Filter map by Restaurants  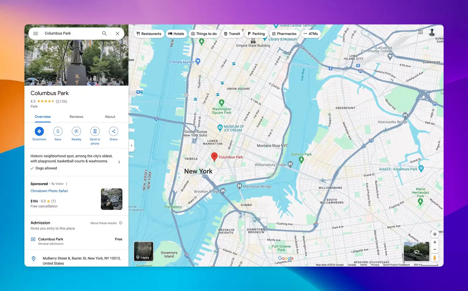click(149, 34)
